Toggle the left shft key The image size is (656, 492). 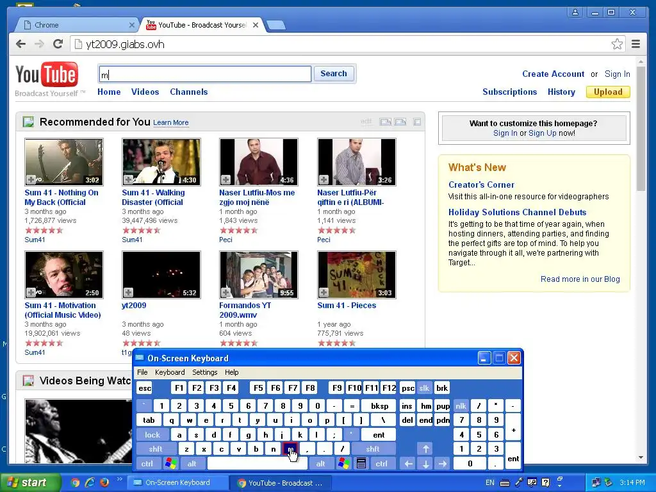coord(156,449)
